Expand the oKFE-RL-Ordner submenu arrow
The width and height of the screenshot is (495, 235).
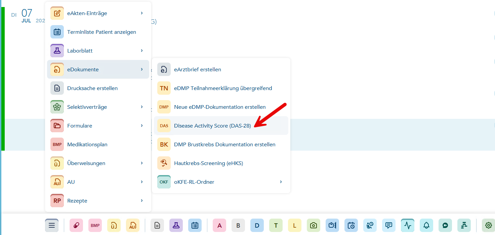tap(281, 182)
